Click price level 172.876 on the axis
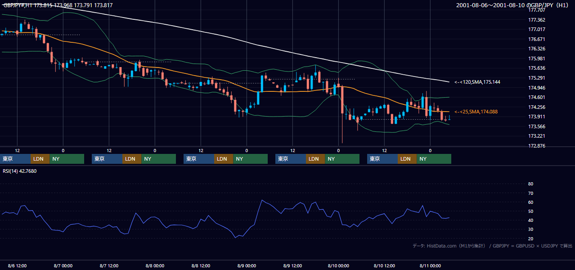The image size is (575, 270). (537, 146)
